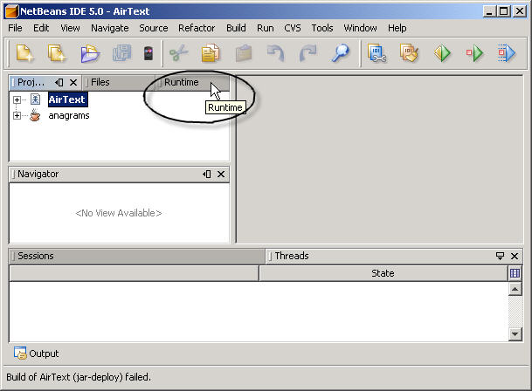The height and width of the screenshot is (391, 532).
Task: Minimize the NetBeans IDE window
Action: click(x=489, y=11)
